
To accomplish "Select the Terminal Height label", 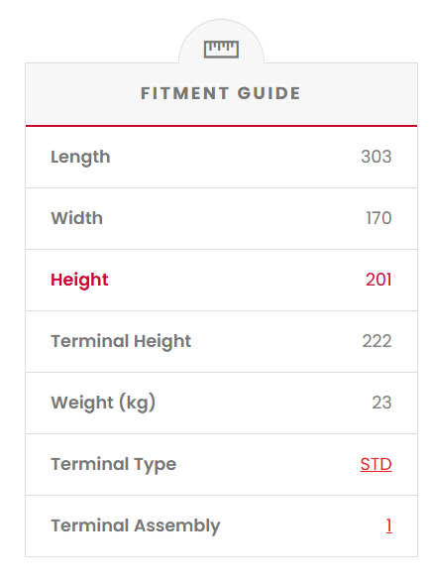I will tap(121, 342).
